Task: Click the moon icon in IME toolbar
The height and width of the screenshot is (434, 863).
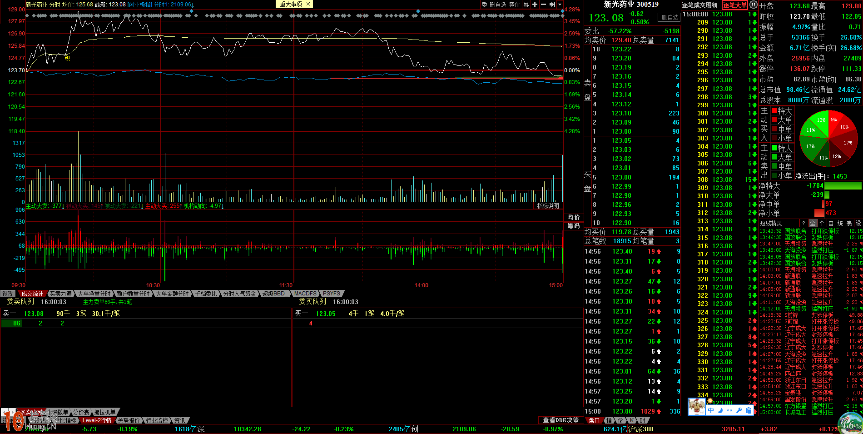Action: [720, 410]
